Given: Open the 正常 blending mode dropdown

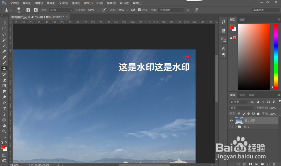Looking at the screenshot, I should pos(241,107).
